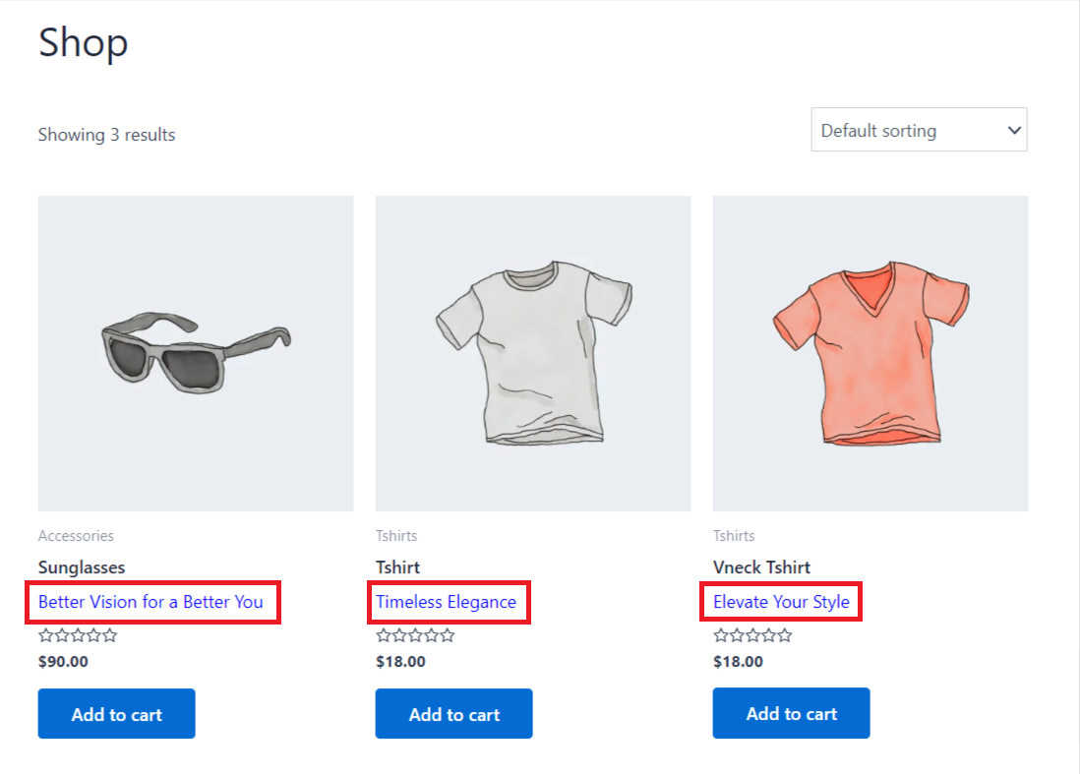The height and width of the screenshot is (774, 1080).
Task: Open the Accessories category link
Action: pyautogui.click(x=76, y=535)
